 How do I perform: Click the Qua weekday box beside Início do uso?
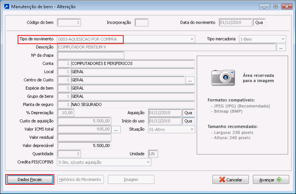[x=188, y=121]
